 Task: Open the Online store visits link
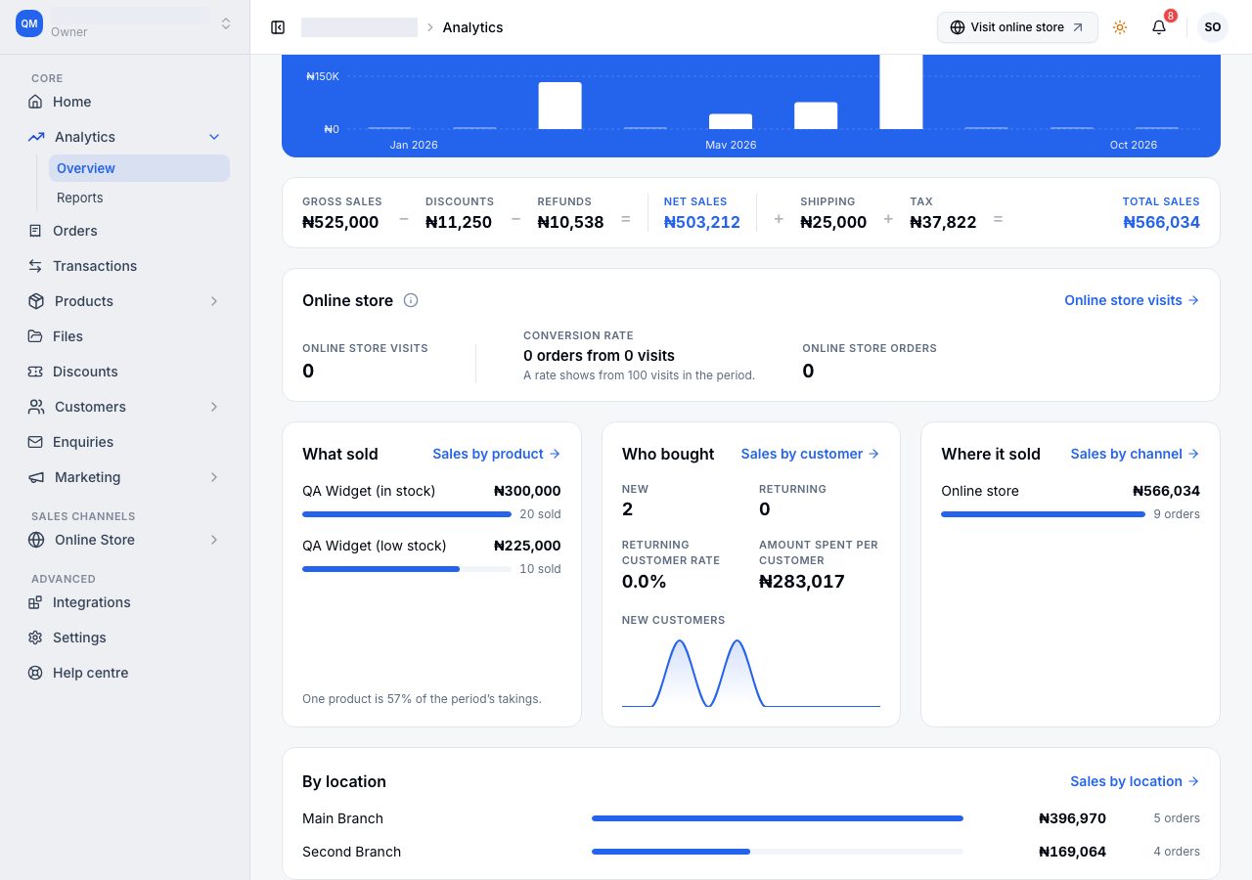pyautogui.click(x=1132, y=300)
